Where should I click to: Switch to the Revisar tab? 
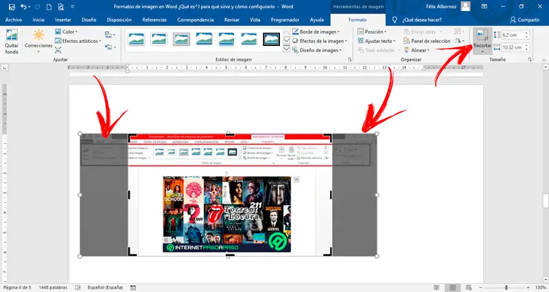click(x=232, y=20)
